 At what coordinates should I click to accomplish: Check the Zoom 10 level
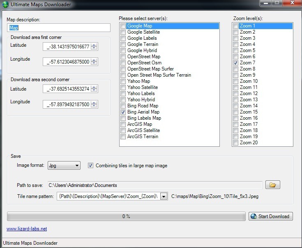[235, 81]
